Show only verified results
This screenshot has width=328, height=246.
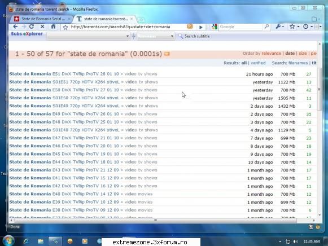click(258, 63)
